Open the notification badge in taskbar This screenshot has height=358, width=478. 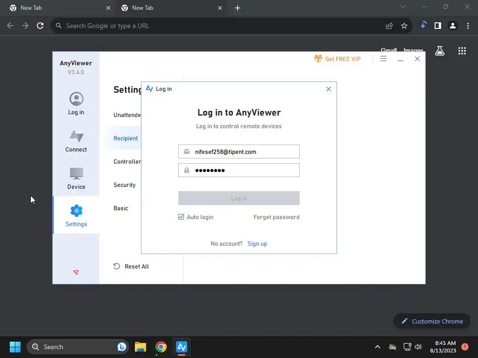(x=464, y=346)
